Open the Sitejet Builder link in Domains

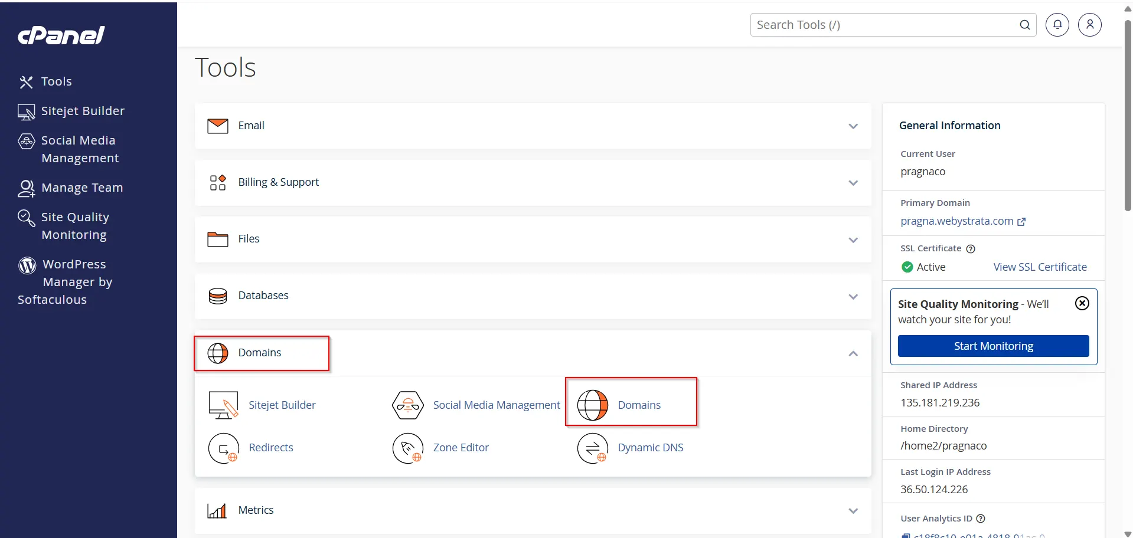(282, 405)
